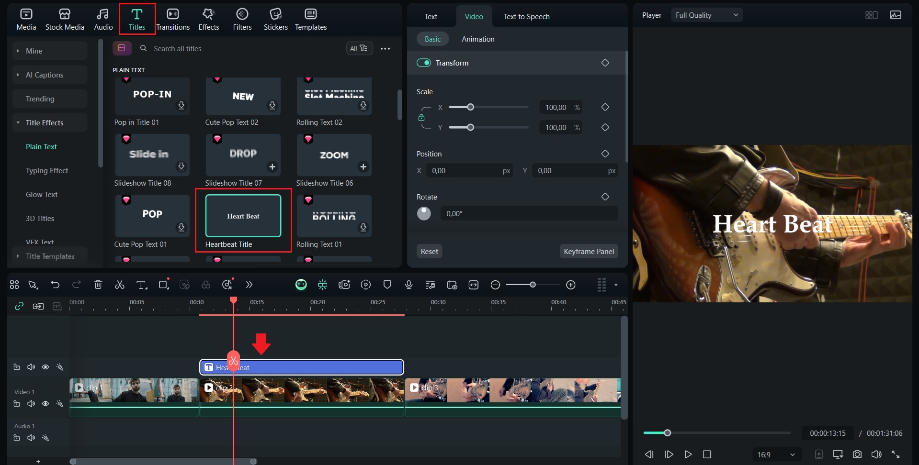Click the timeline fit-width arrows icon
The width and height of the screenshot is (919, 465).
474,285
